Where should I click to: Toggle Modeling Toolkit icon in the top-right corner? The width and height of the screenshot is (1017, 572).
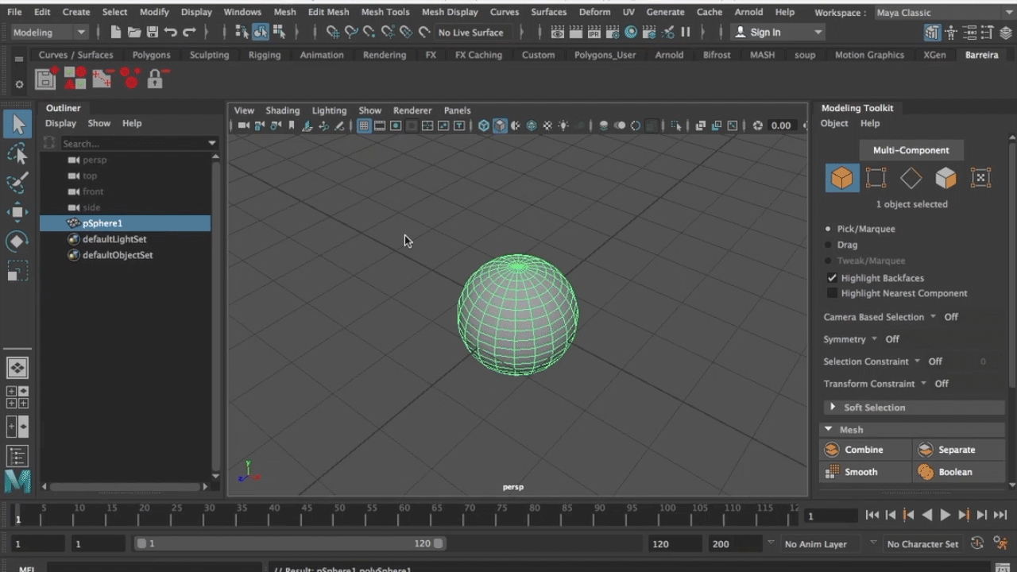coord(932,33)
